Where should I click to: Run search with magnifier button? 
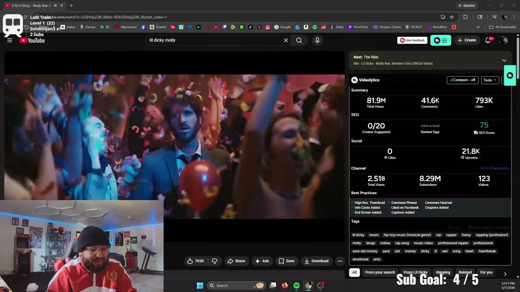(x=299, y=40)
